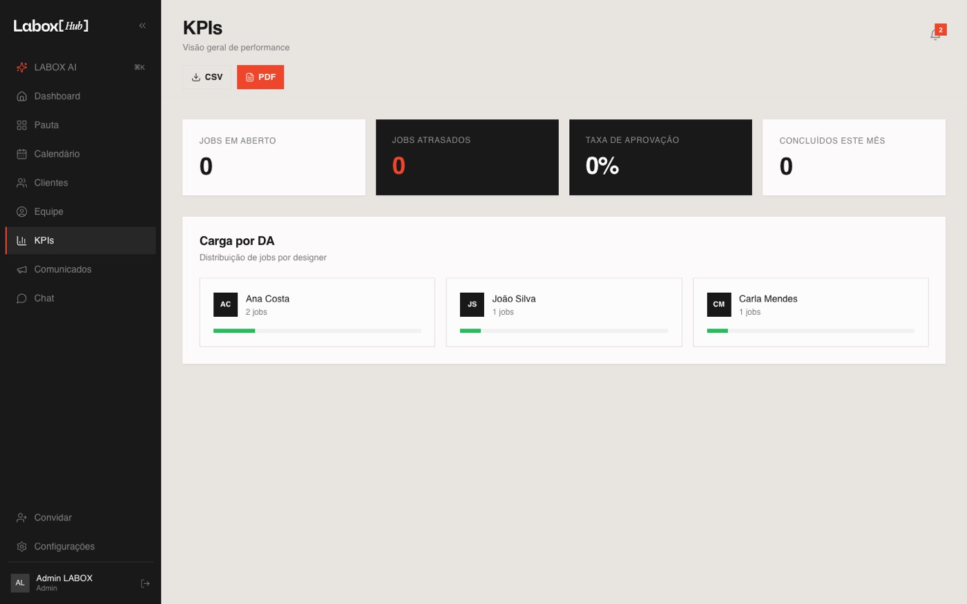Click Carla Mendes' CM avatar
967x604 pixels.
click(x=719, y=304)
